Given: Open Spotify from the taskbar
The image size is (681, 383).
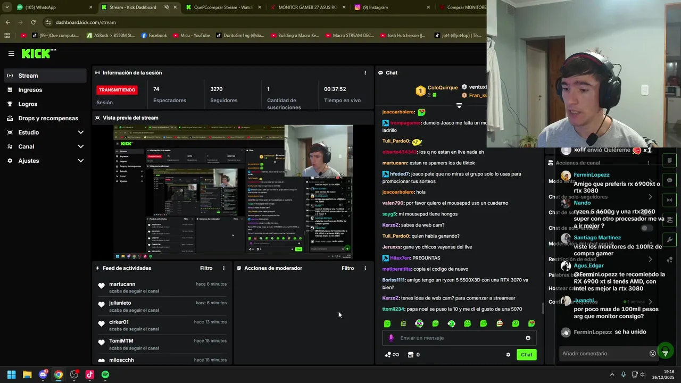Looking at the screenshot, I should [x=105, y=374].
